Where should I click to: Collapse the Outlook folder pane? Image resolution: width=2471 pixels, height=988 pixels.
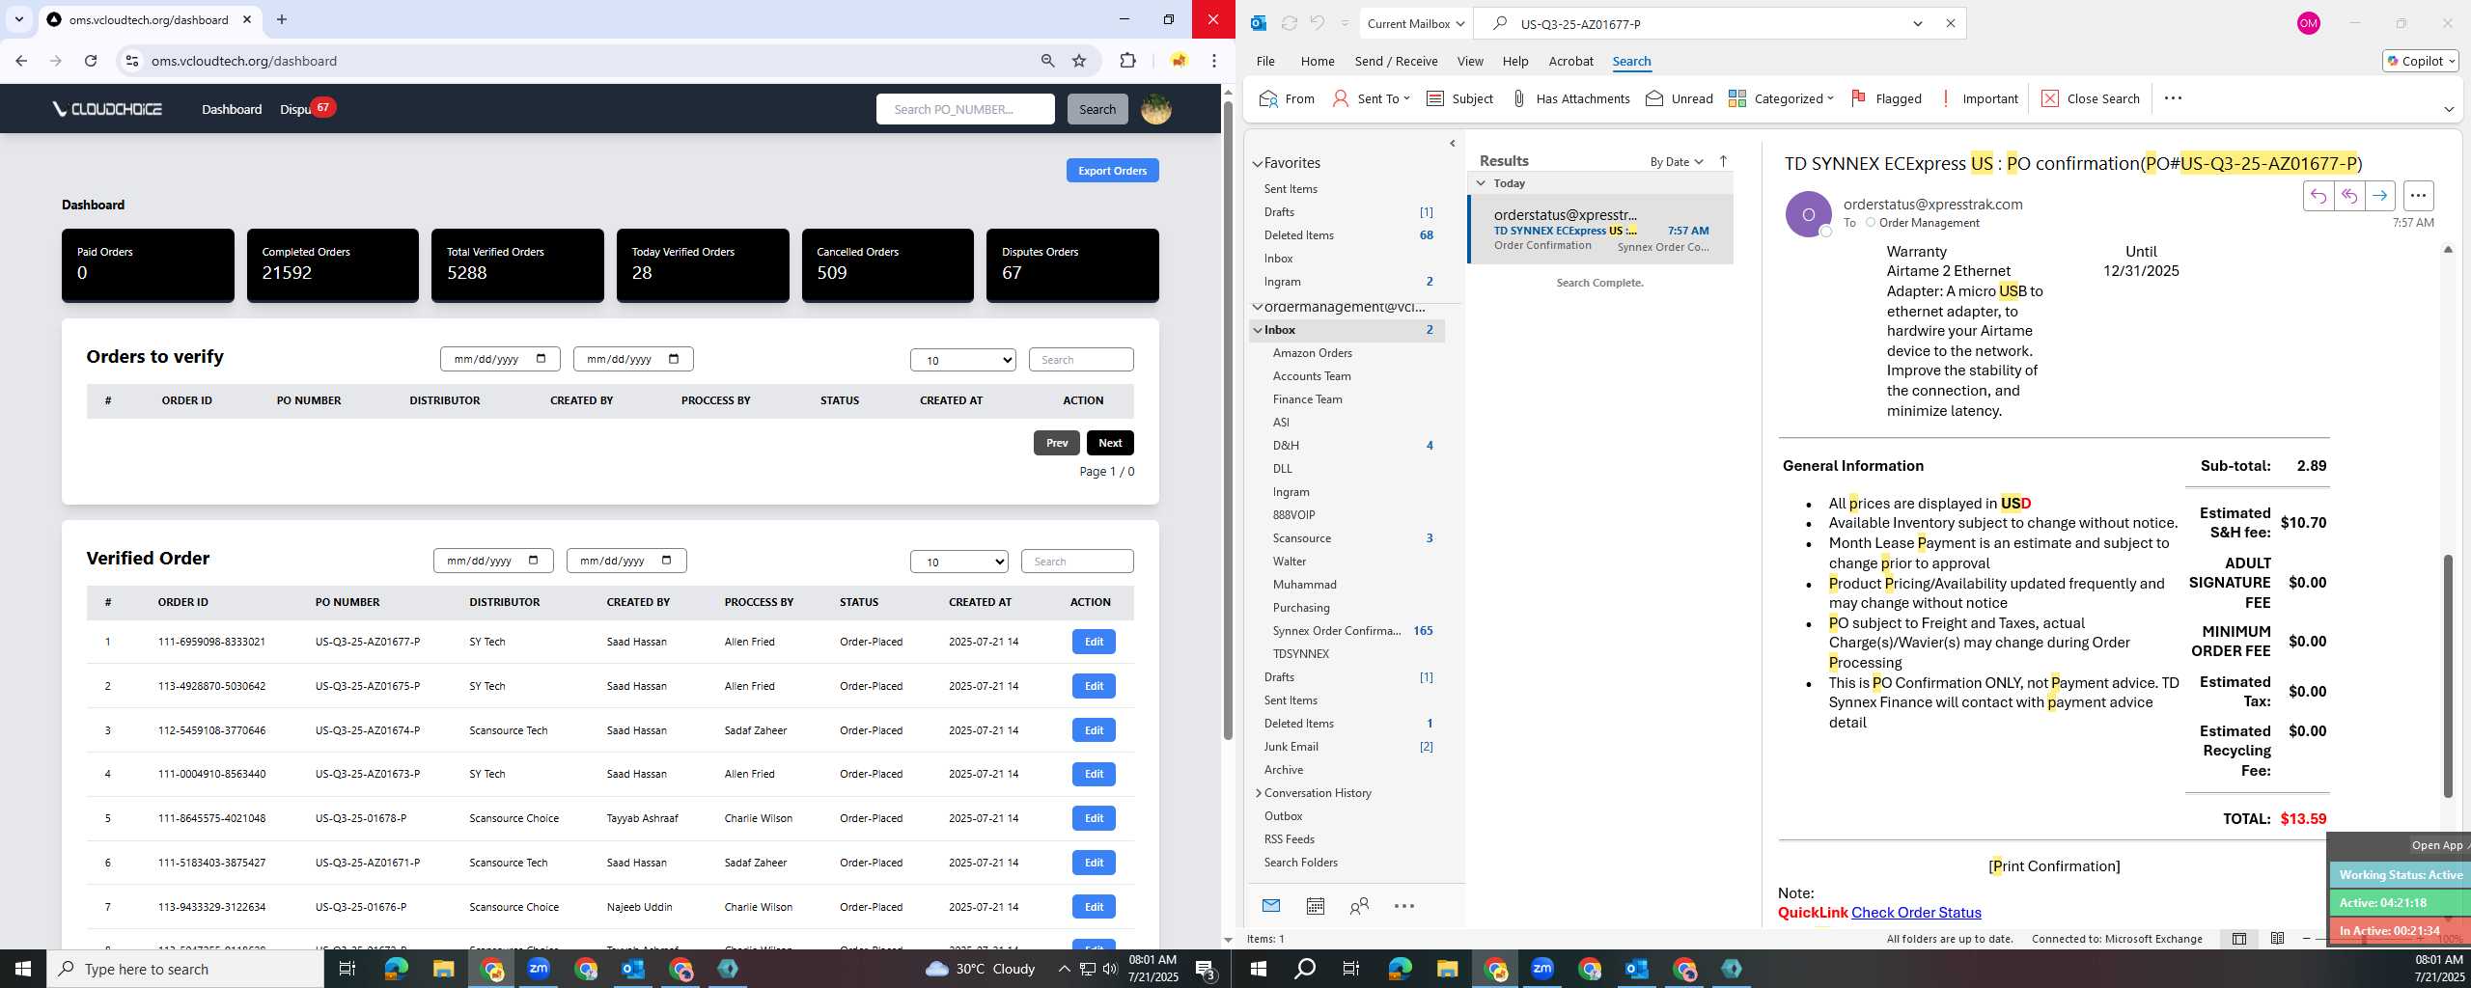coord(1453,144)
